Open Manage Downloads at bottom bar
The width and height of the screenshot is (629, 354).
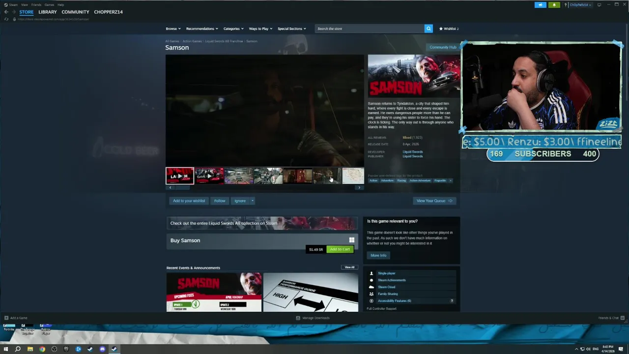coord(313,318)
